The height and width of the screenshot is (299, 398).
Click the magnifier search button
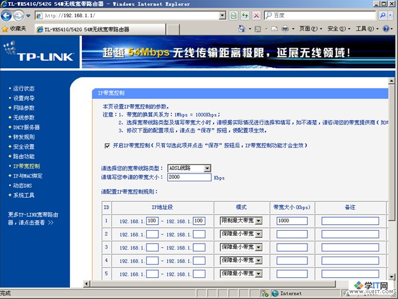pos(383,15)
